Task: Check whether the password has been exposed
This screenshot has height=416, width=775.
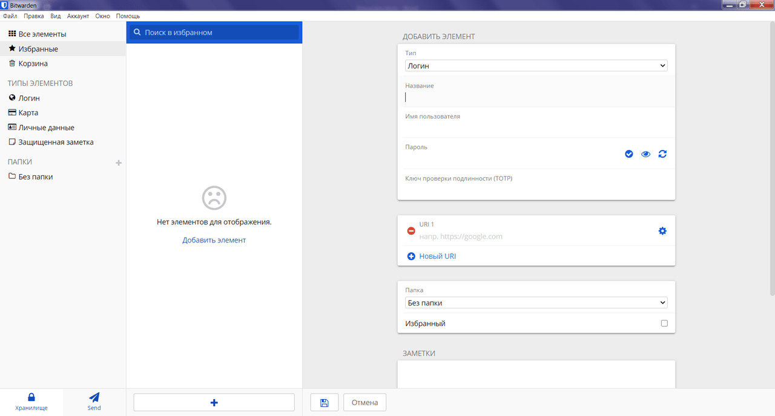Action: tap(629, 154)
